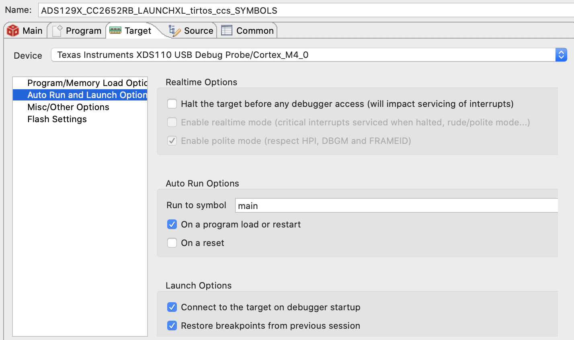This screenshot has height=340, width=574.
Task: Click the Run to symbol field containing main
Action: 396,205
